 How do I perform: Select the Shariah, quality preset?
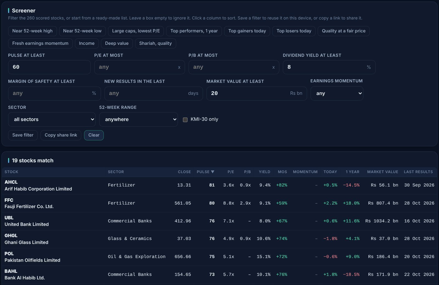coord(156,43)
